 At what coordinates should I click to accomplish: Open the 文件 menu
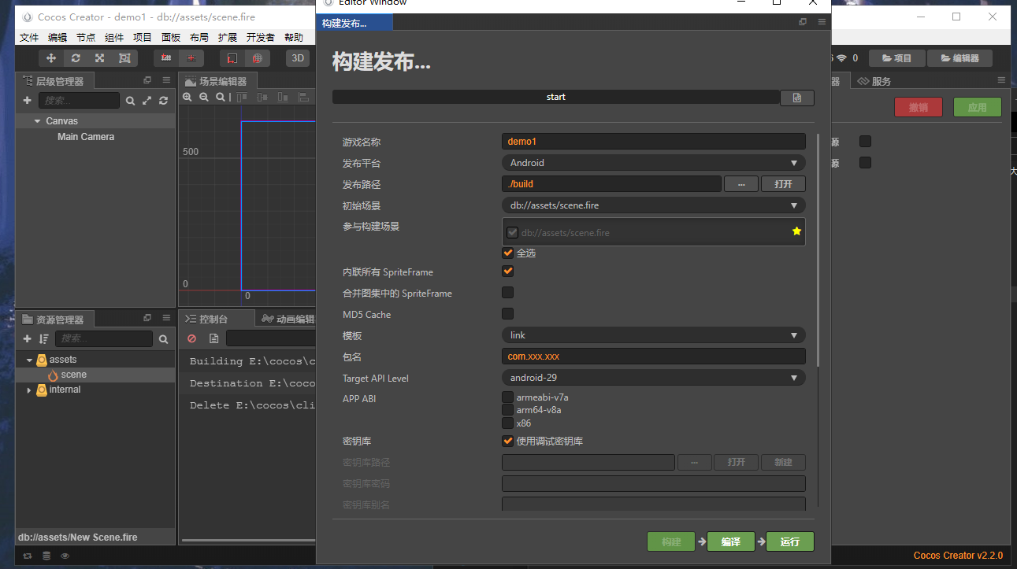pyautogui.click(x=29, y=37)
